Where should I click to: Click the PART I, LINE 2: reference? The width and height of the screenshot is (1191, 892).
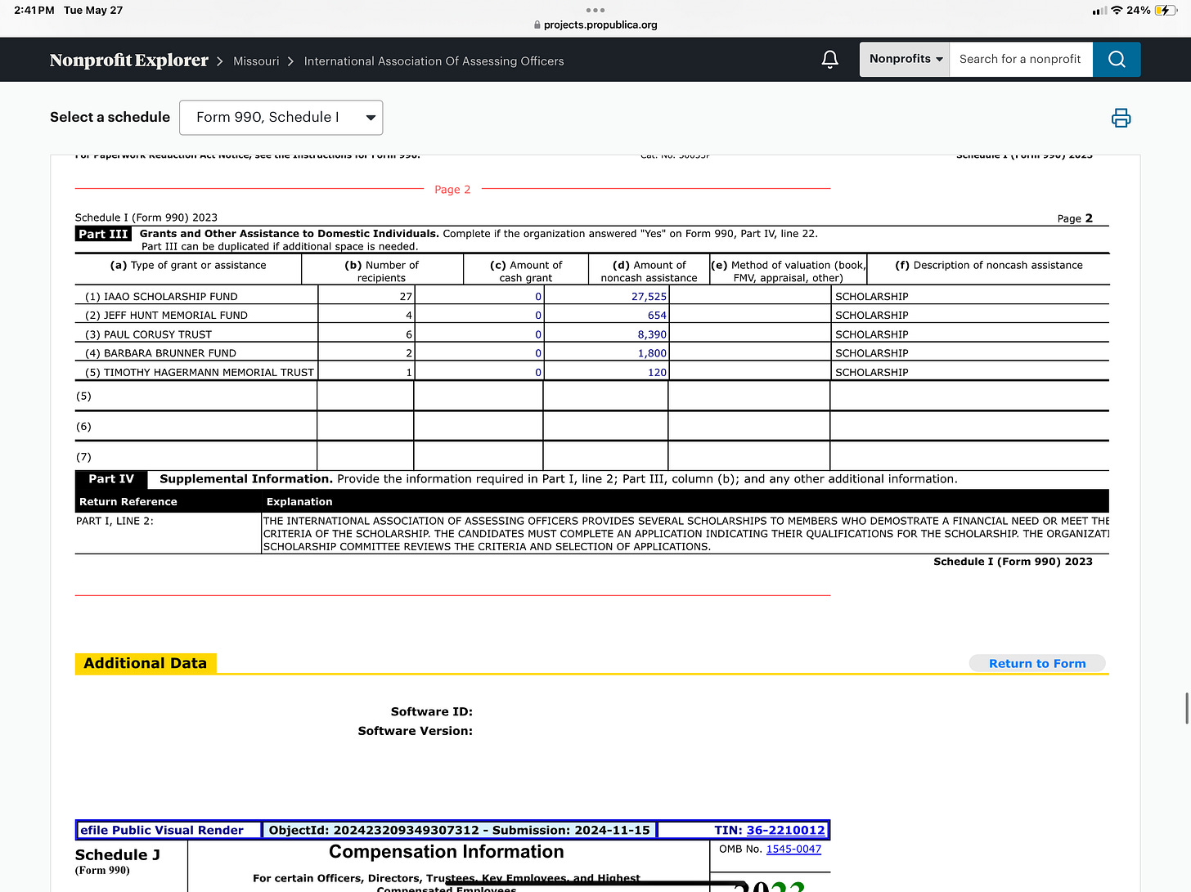[x=115, y=521]
